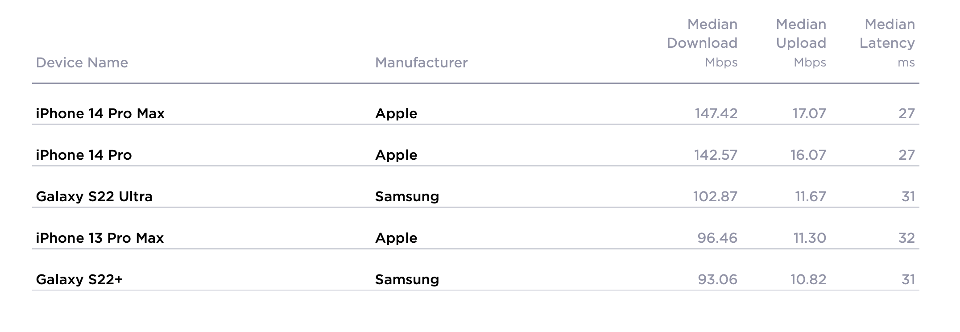Select the iPhone 14 Pro device name
The height and width of the screenshot is (332, 960).
point(84,155)
